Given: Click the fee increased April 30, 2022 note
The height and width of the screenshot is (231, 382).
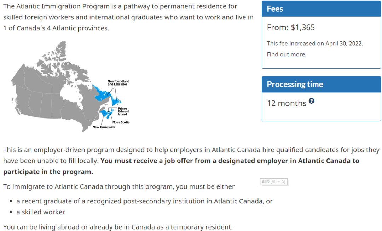Looking at the screenshot, I should click(315, 44).
